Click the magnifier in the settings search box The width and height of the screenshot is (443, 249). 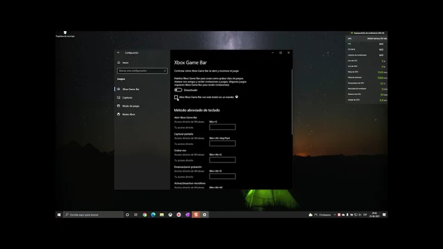[x=165, y=71]
